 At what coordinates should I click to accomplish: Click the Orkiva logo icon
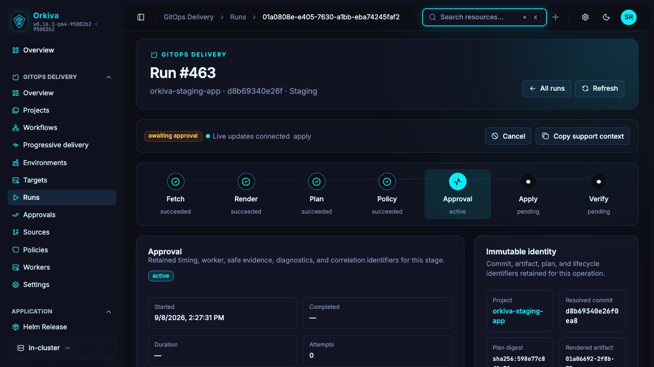(19, 21)
